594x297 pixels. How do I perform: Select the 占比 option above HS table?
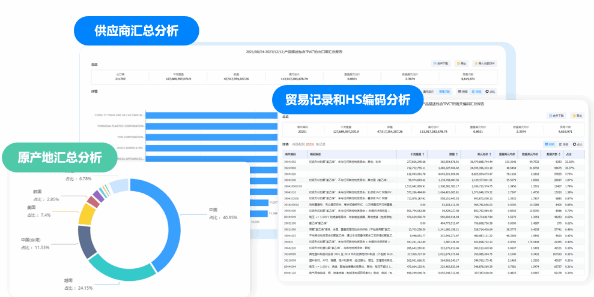pos(578,144)
